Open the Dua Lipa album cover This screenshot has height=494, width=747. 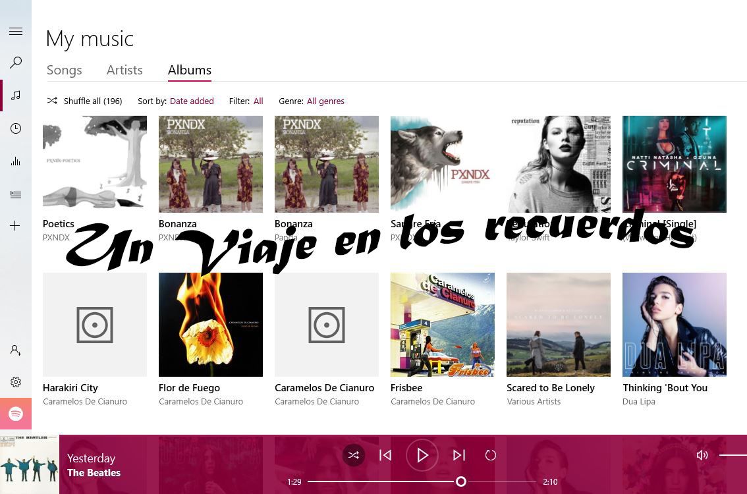[675, 325]
